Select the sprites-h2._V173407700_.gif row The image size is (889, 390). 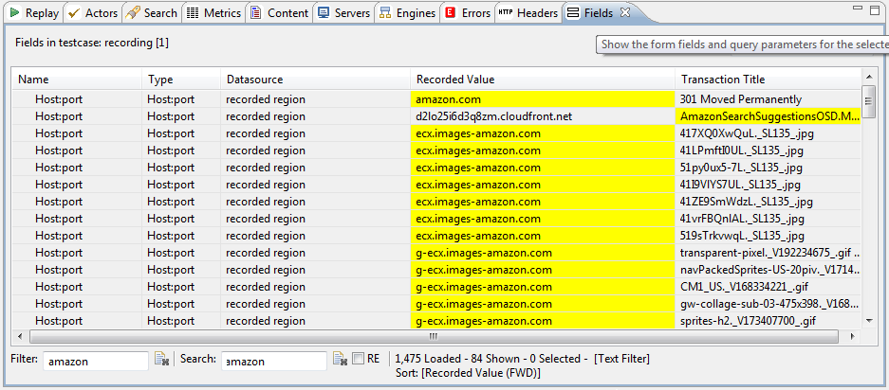tap(436, 321)
